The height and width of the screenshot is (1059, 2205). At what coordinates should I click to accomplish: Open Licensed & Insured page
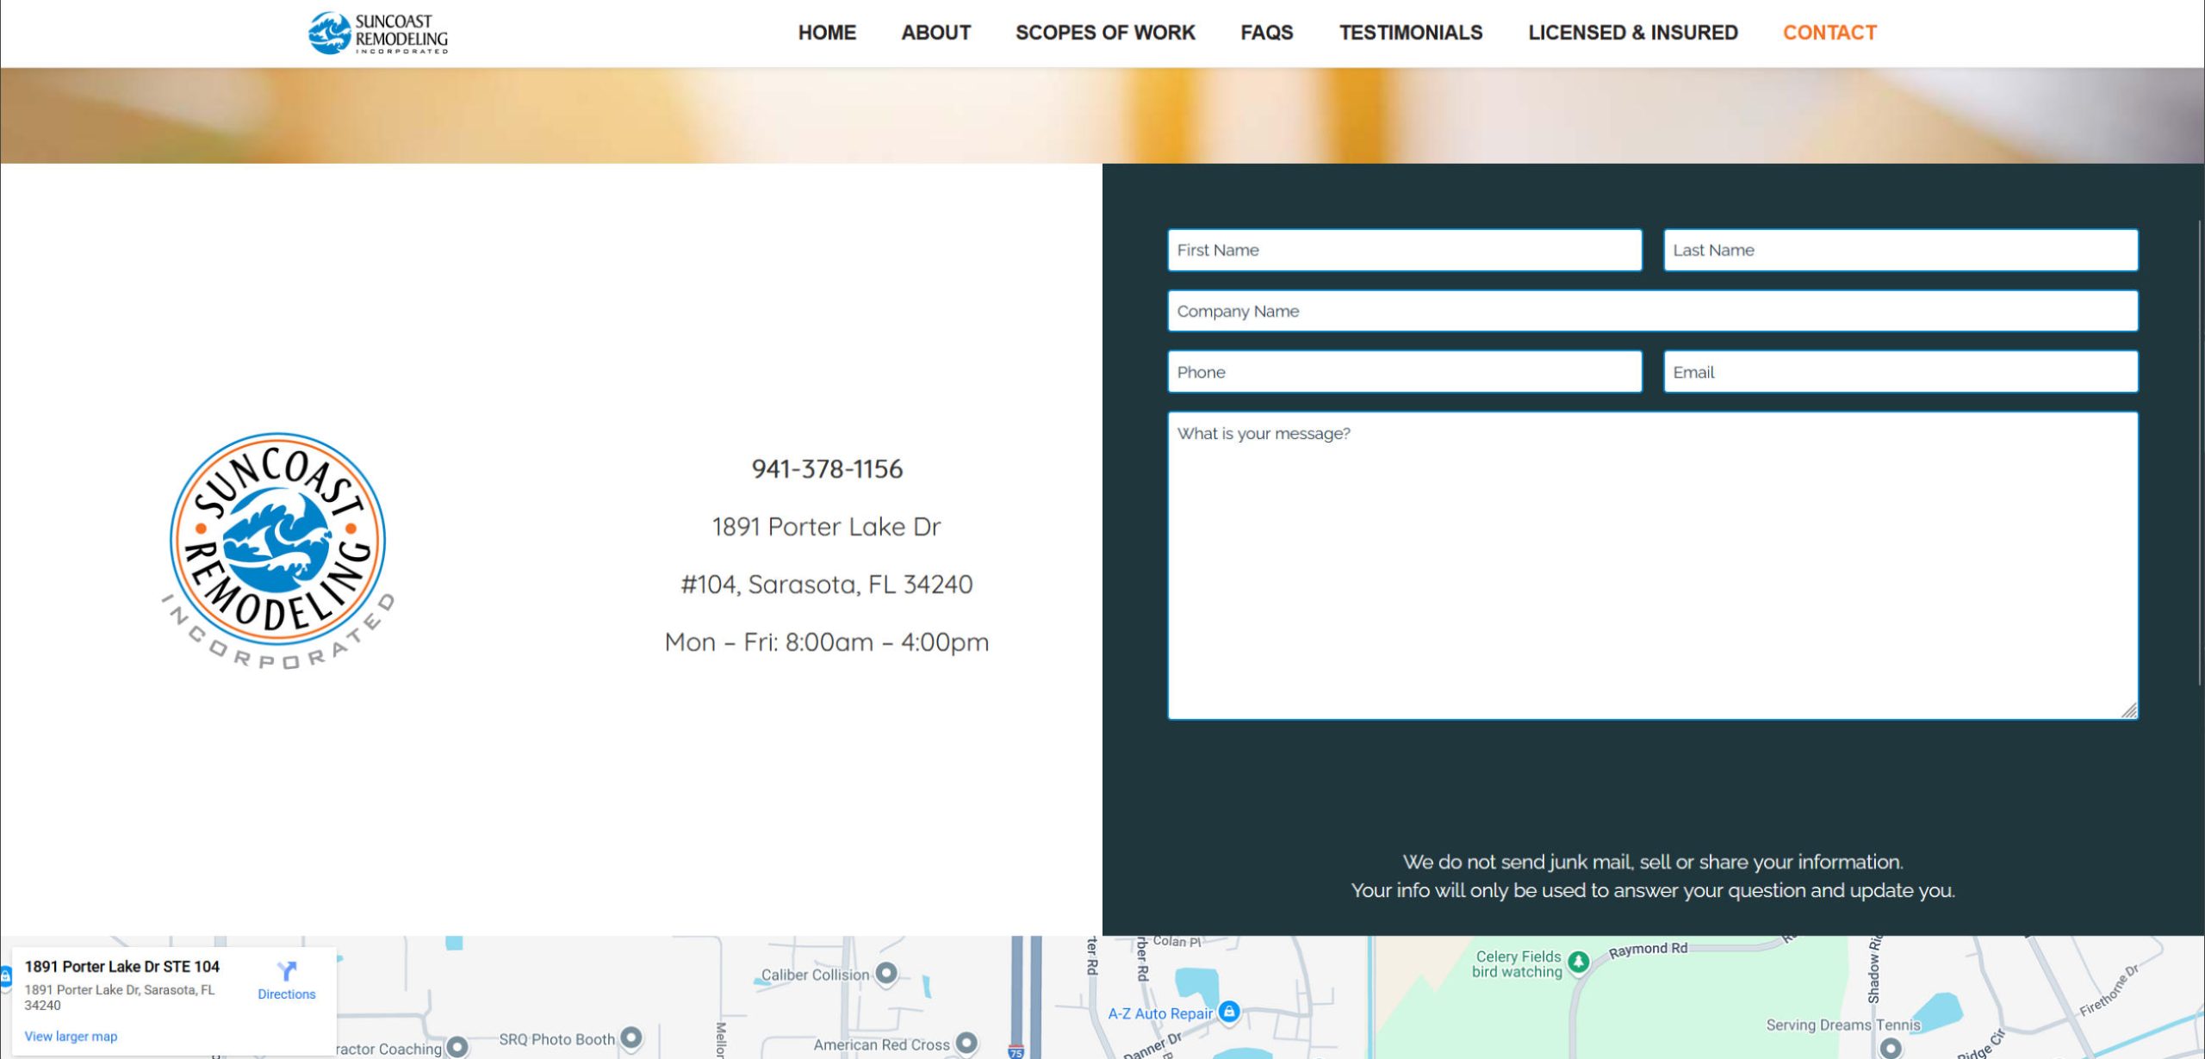coord(1632,33)
